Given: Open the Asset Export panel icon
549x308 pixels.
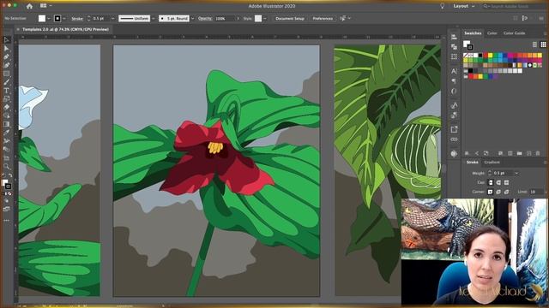Looking at the screenshot, I should pos(454,129).
